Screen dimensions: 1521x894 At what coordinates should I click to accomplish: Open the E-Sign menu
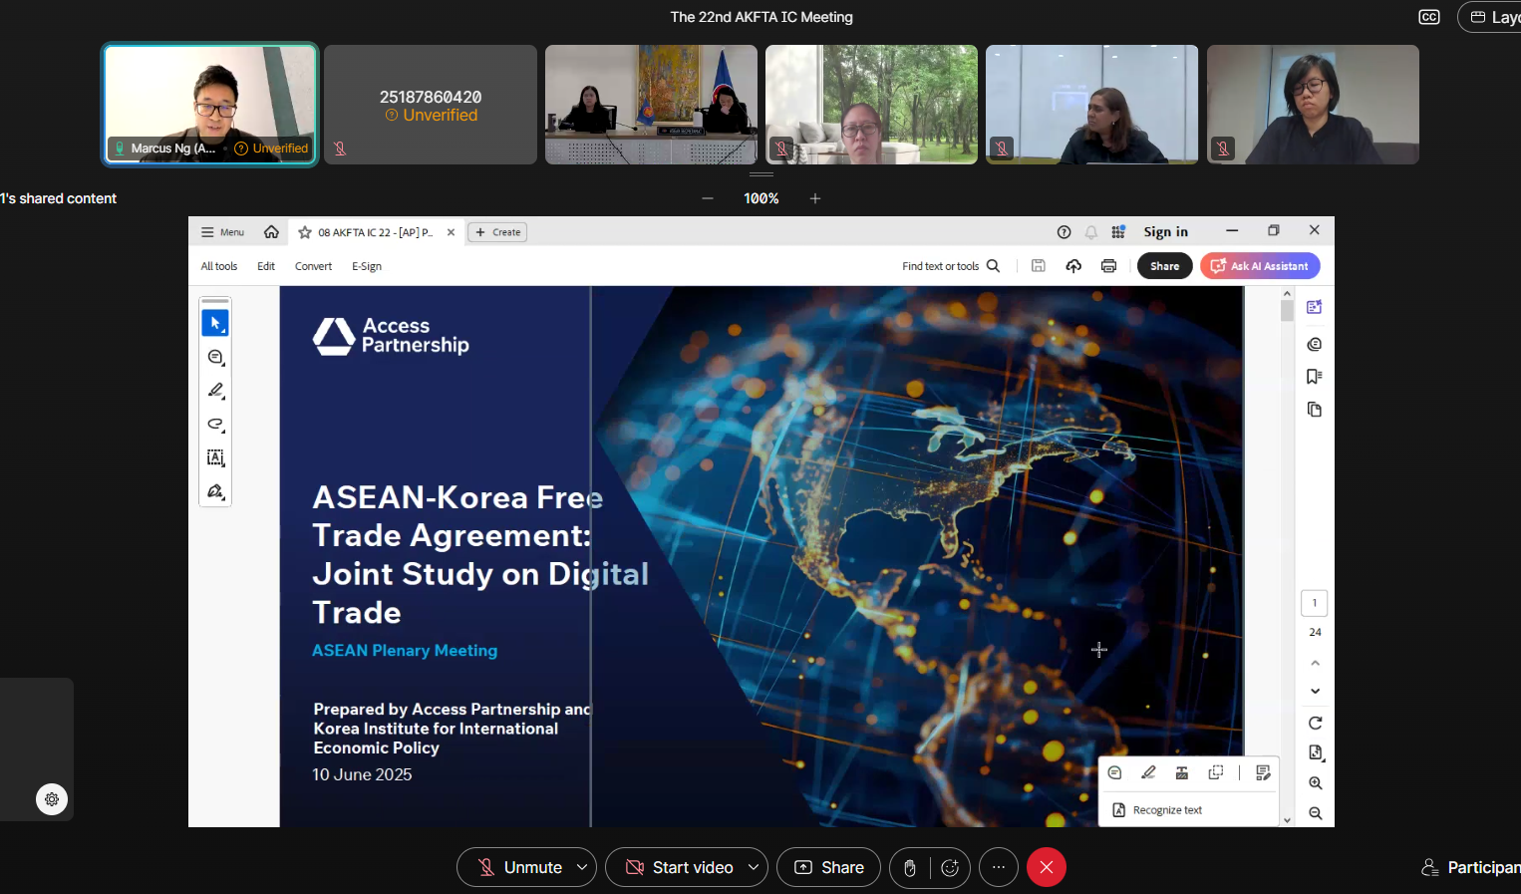coord(367,266)
